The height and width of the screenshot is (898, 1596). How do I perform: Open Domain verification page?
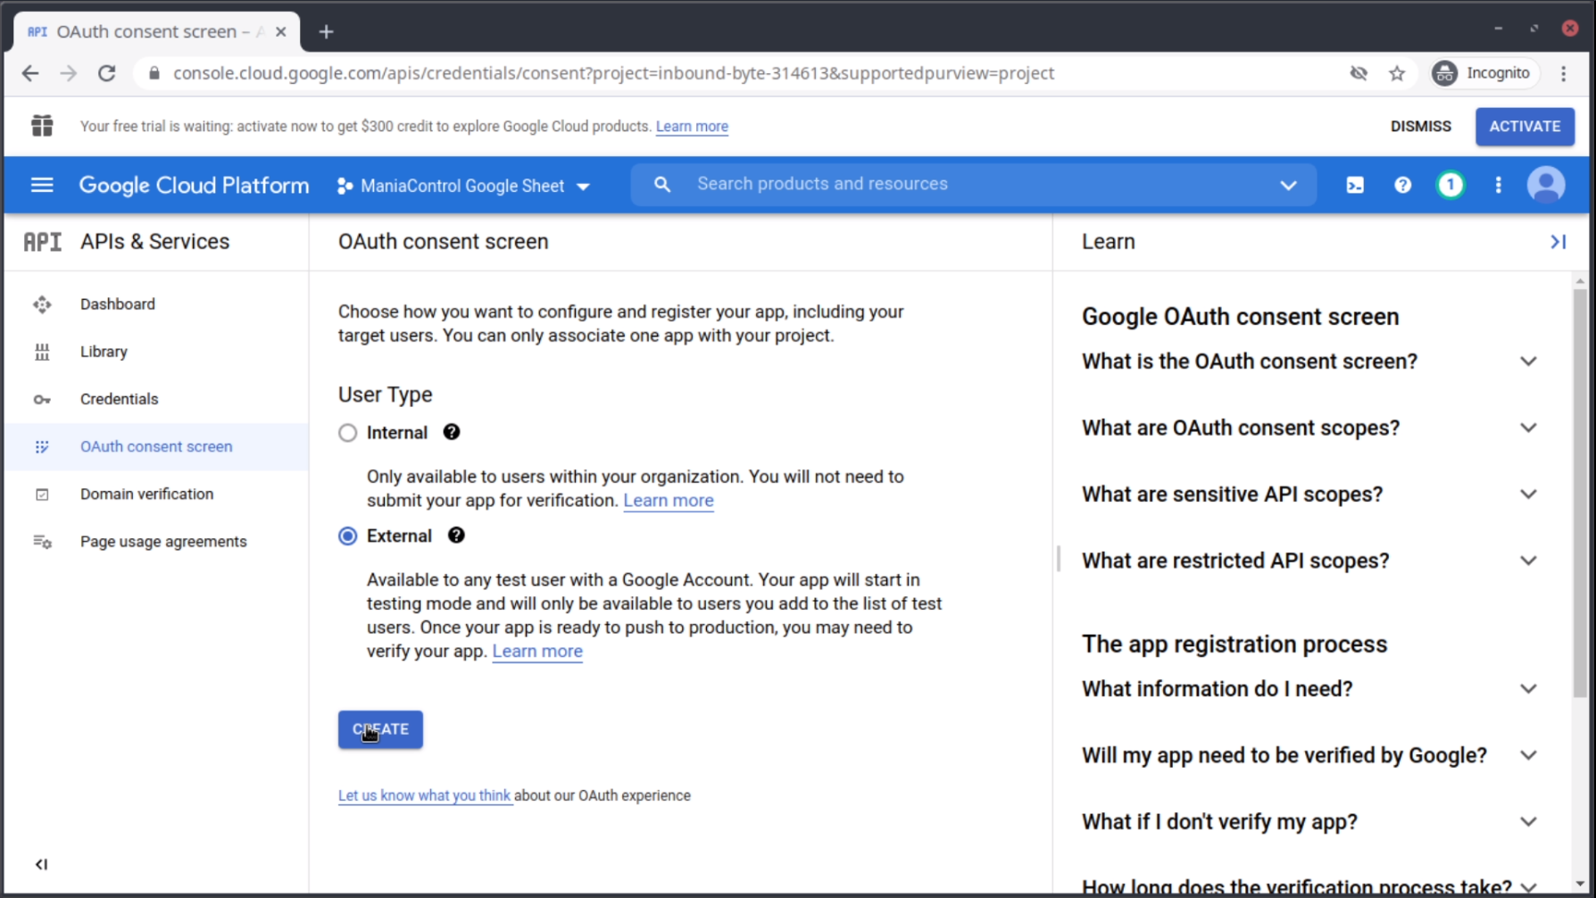click(146, 495)
